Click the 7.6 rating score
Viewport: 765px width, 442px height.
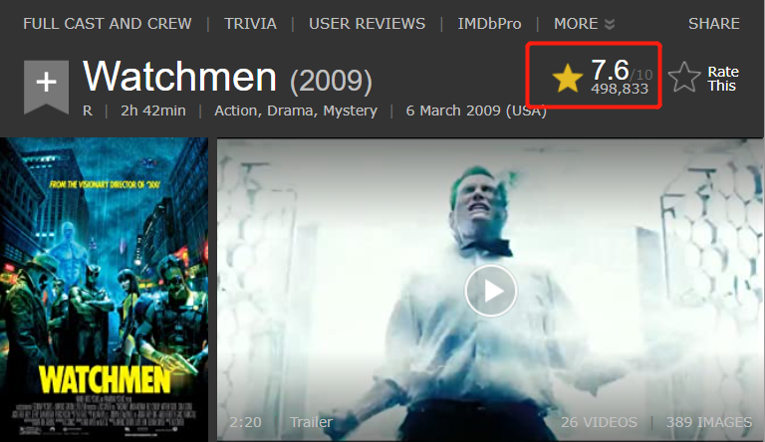[x=610, y=70]
